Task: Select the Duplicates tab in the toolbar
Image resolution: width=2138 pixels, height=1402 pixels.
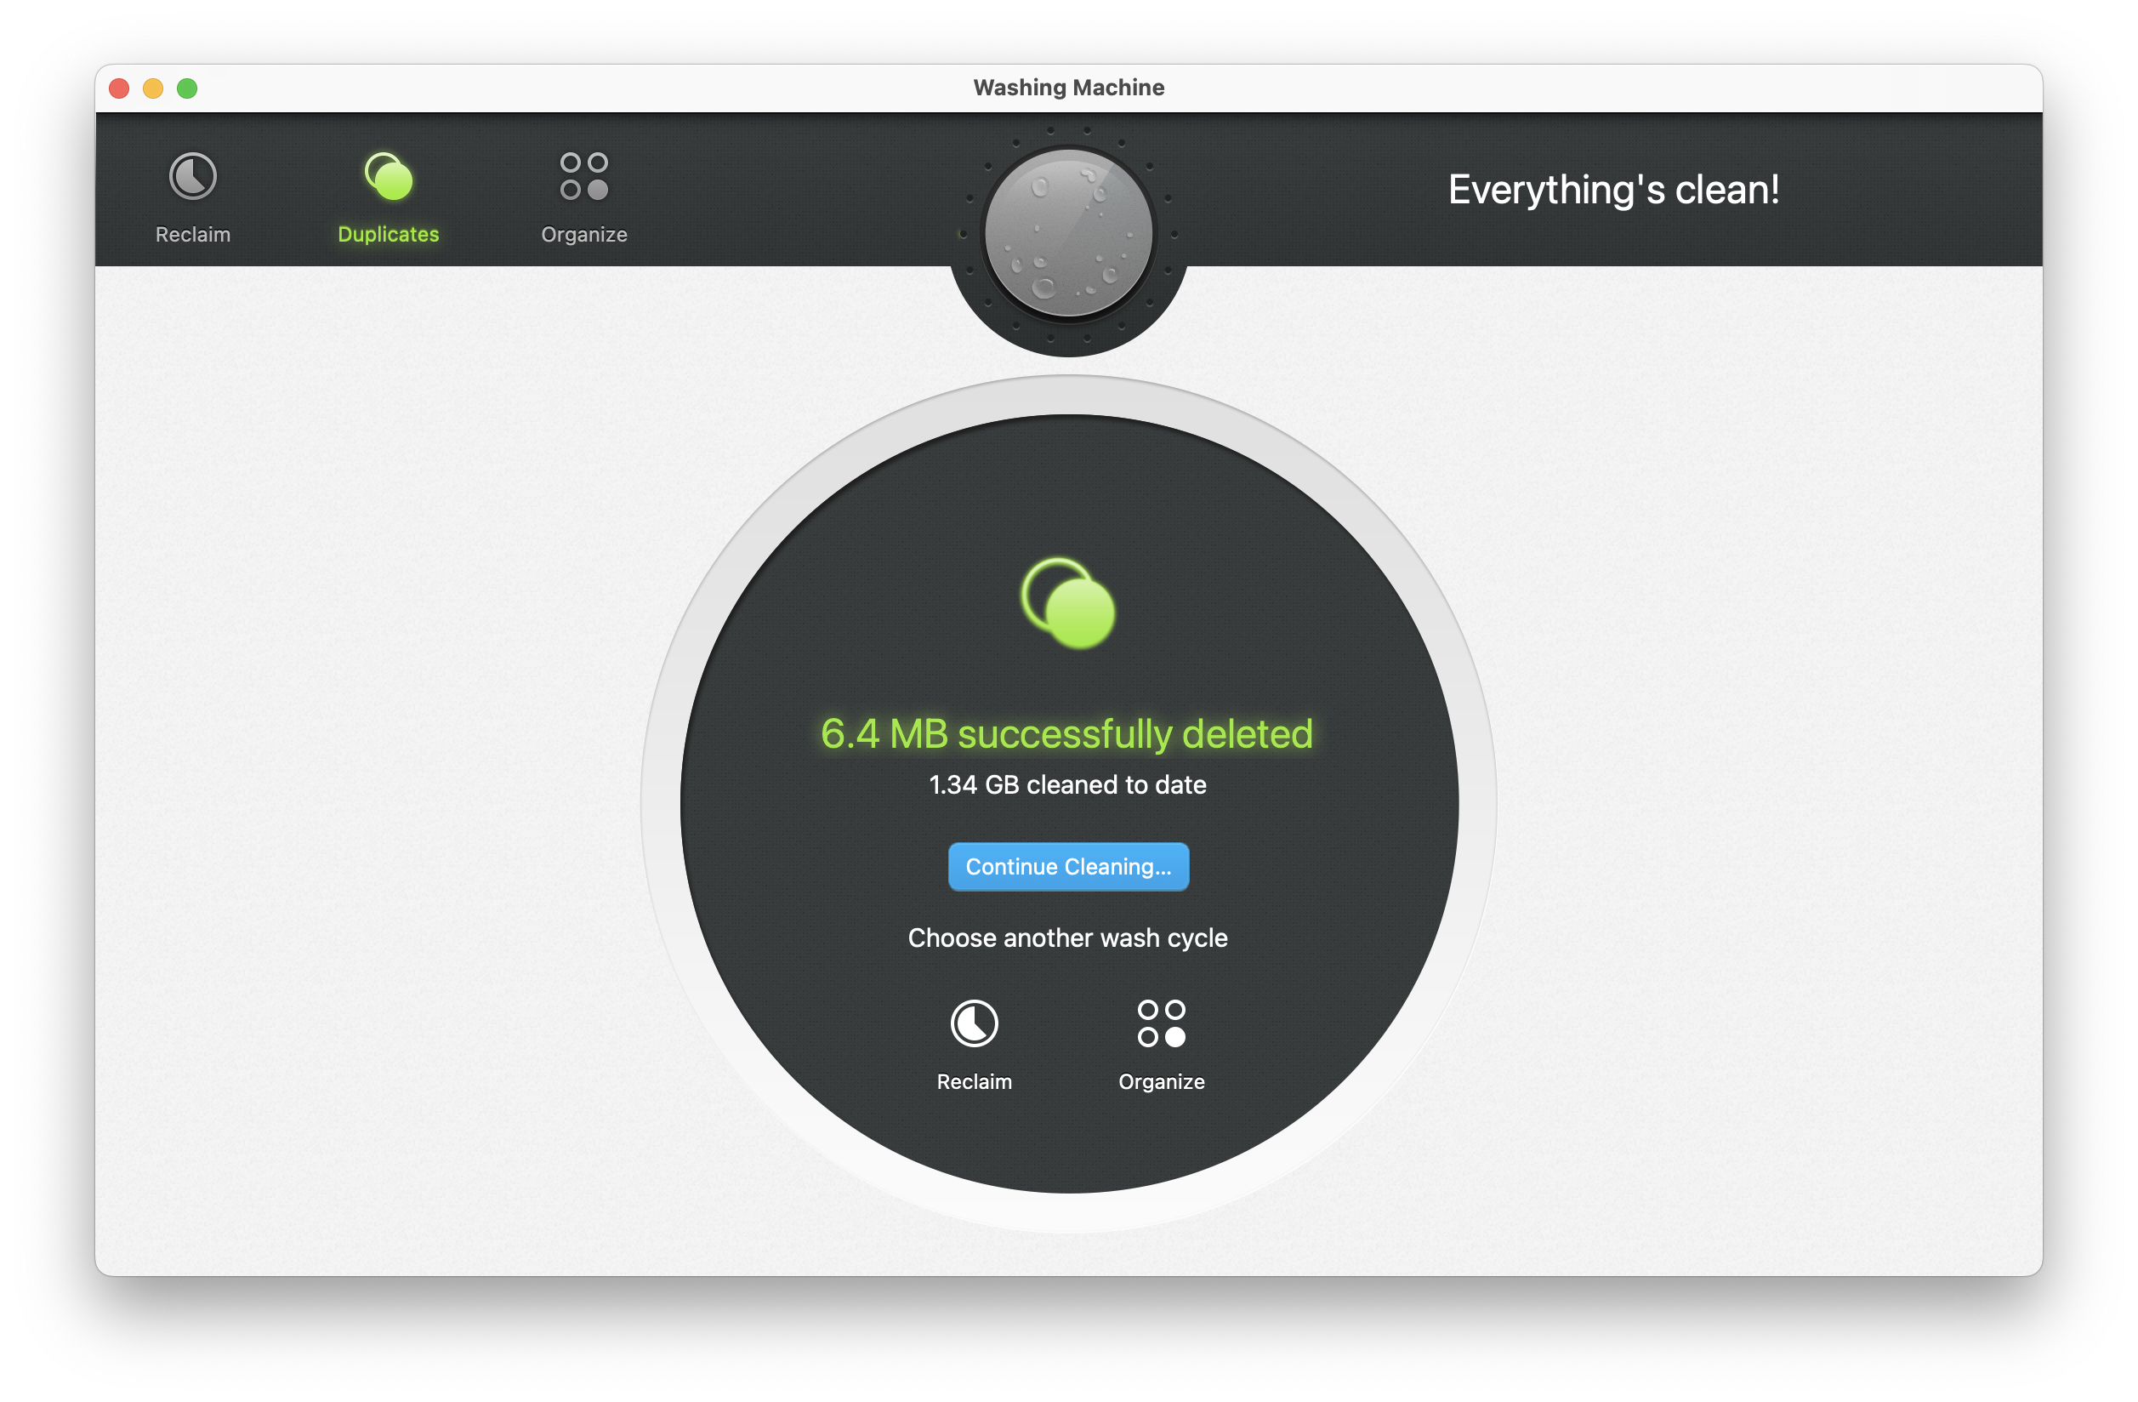Action: point(388,197)
